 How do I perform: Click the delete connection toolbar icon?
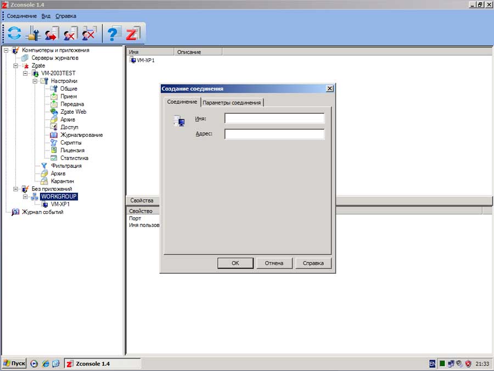coord(71,33)
